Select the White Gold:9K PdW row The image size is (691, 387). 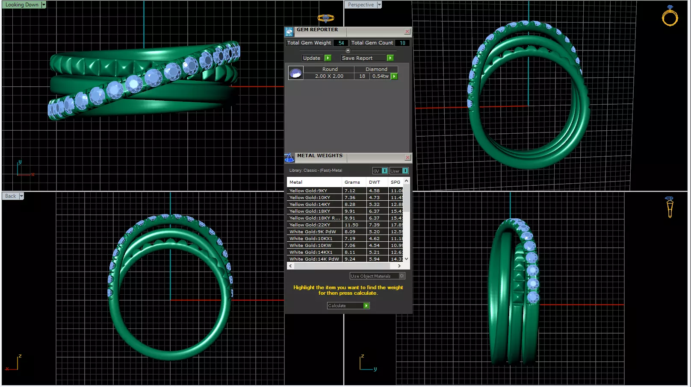(345, 232)
